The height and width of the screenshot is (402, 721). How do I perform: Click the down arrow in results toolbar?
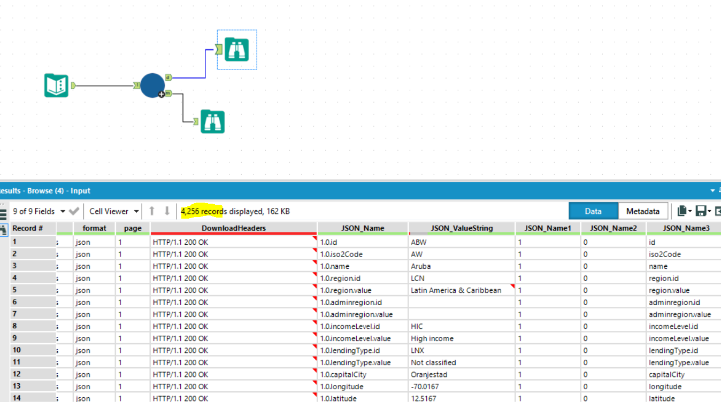(x=167, y=211)
